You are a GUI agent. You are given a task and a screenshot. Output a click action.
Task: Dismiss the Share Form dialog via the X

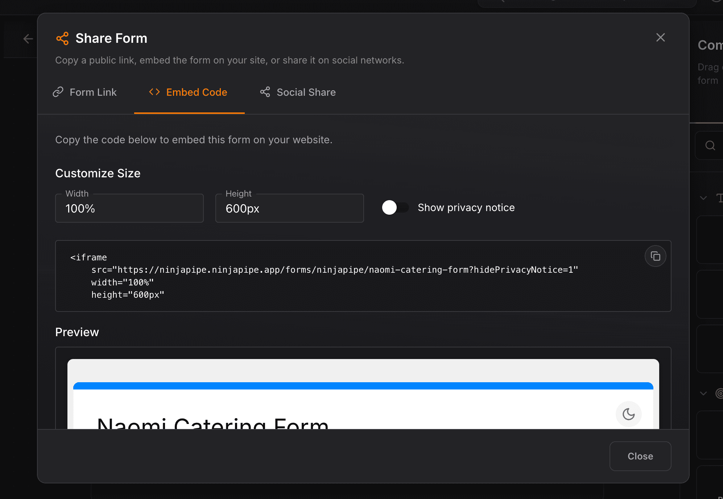point(661,37)
